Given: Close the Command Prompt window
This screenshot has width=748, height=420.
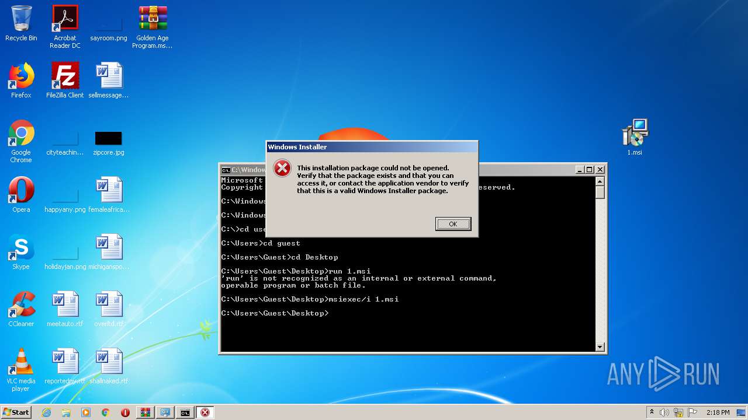Looking at the screenshot, I should point(600,170).
